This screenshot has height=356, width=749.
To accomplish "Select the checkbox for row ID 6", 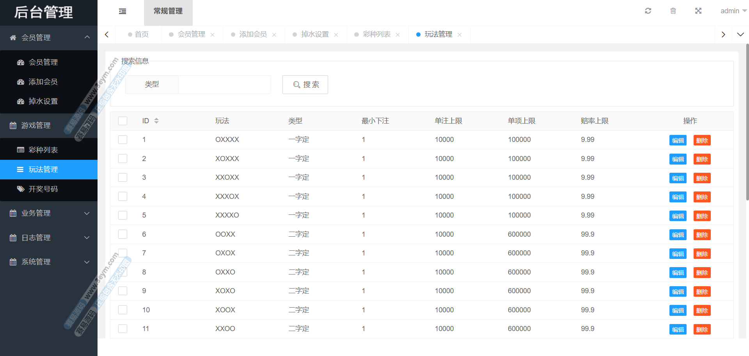I will tap(123, 234).
